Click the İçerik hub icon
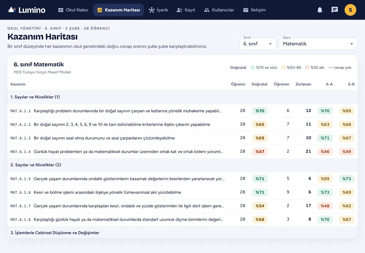365x253 pixels. click(x=152, y=10)
